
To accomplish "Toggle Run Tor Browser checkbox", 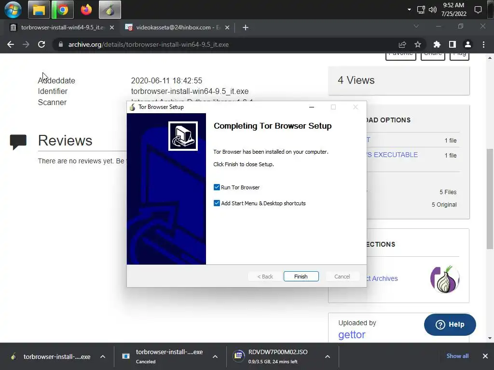I will pyautogui.click(x=217, y=187).
